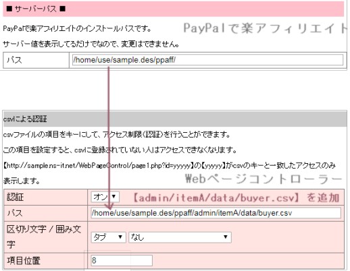The width and height of the screenshot is (350, 271).
Task: Click the 認証 row label
Action: pyautogui.click(x=16, y=197)
